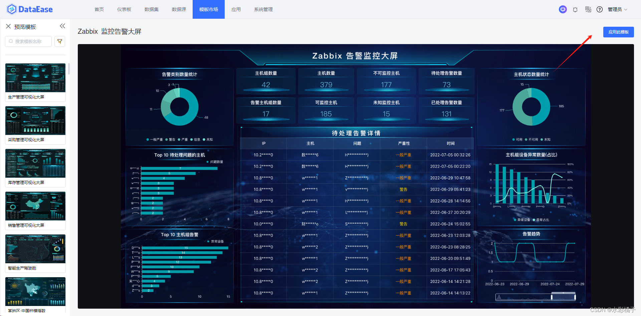Screen dimensions: 641x316
Task: Click the 应用此模板 button
Action: click(x=618, y=32)
